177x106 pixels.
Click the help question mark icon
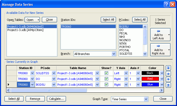click(x=167, y=4)
